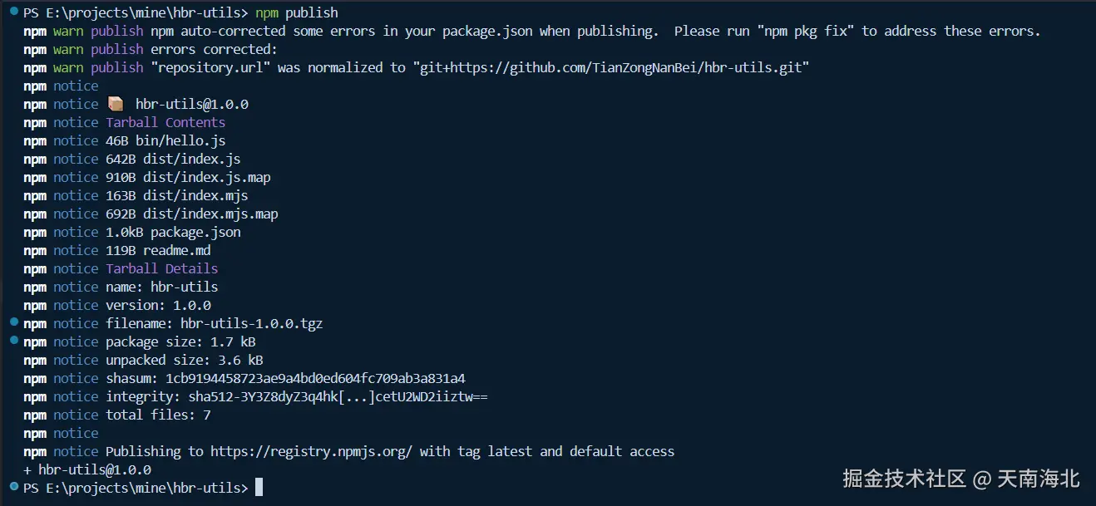Click the readme.md file entry
The width and height of the screenshot is (1096, 506).
(x=176, y=250)
